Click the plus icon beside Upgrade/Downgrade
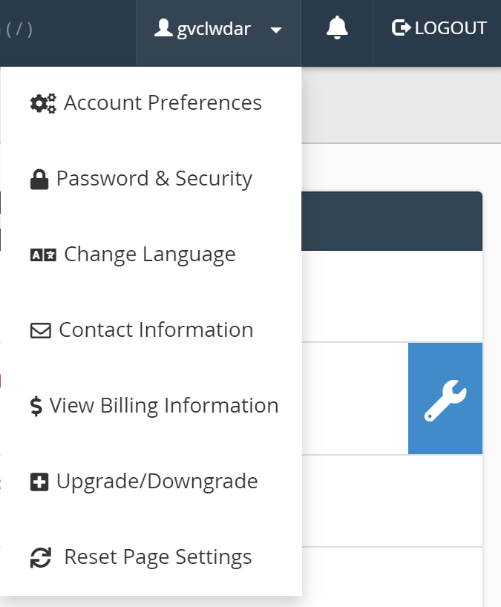The width and height of the screenshot is (501, 607). point(39,482)
